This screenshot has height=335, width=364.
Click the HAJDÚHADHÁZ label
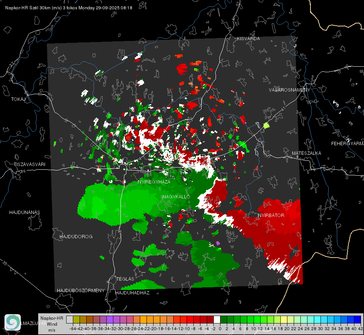pyautogui.click(x=132, y=293)
